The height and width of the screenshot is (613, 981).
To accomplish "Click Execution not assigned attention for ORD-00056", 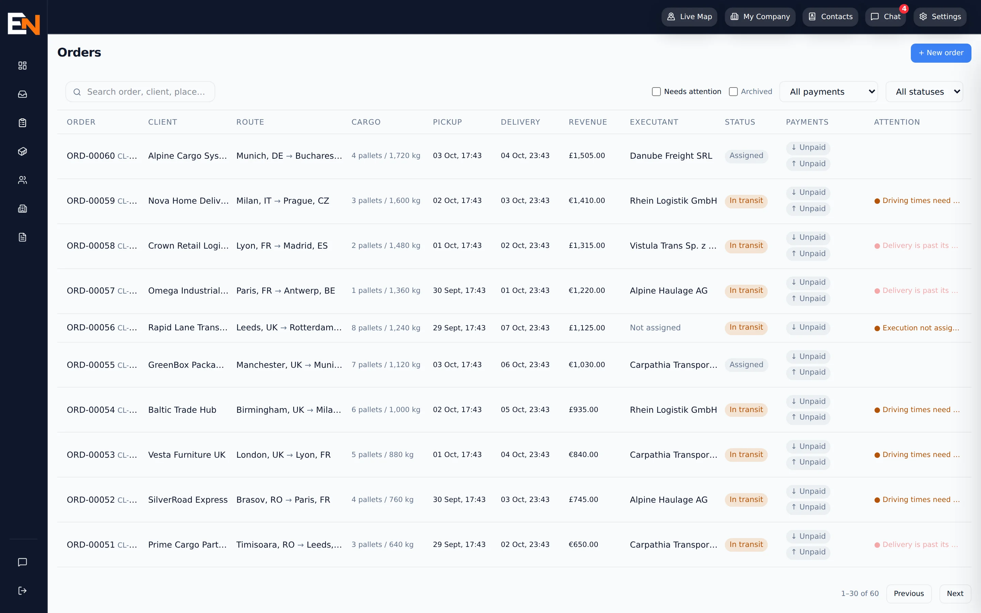I will [917, 328].
